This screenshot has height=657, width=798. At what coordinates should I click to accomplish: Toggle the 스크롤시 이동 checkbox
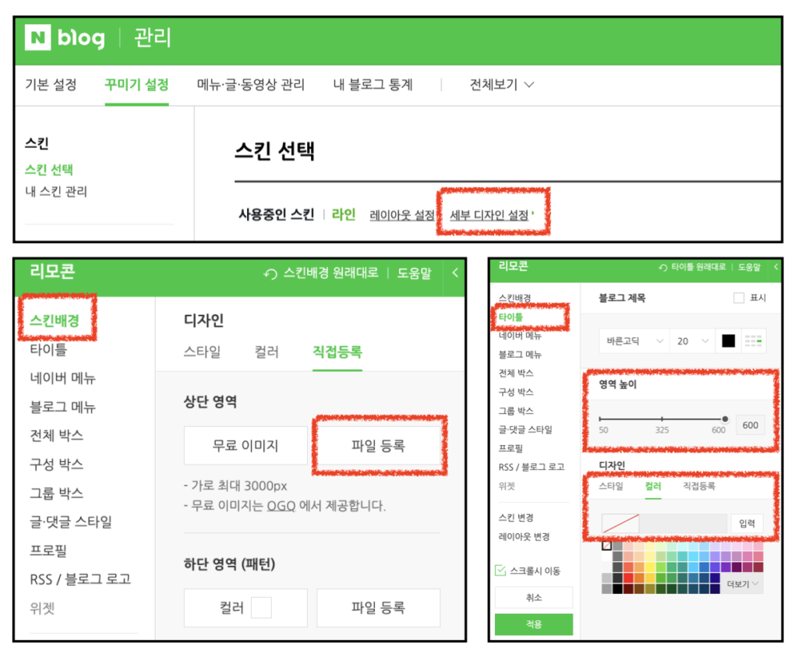coord(501,571)
